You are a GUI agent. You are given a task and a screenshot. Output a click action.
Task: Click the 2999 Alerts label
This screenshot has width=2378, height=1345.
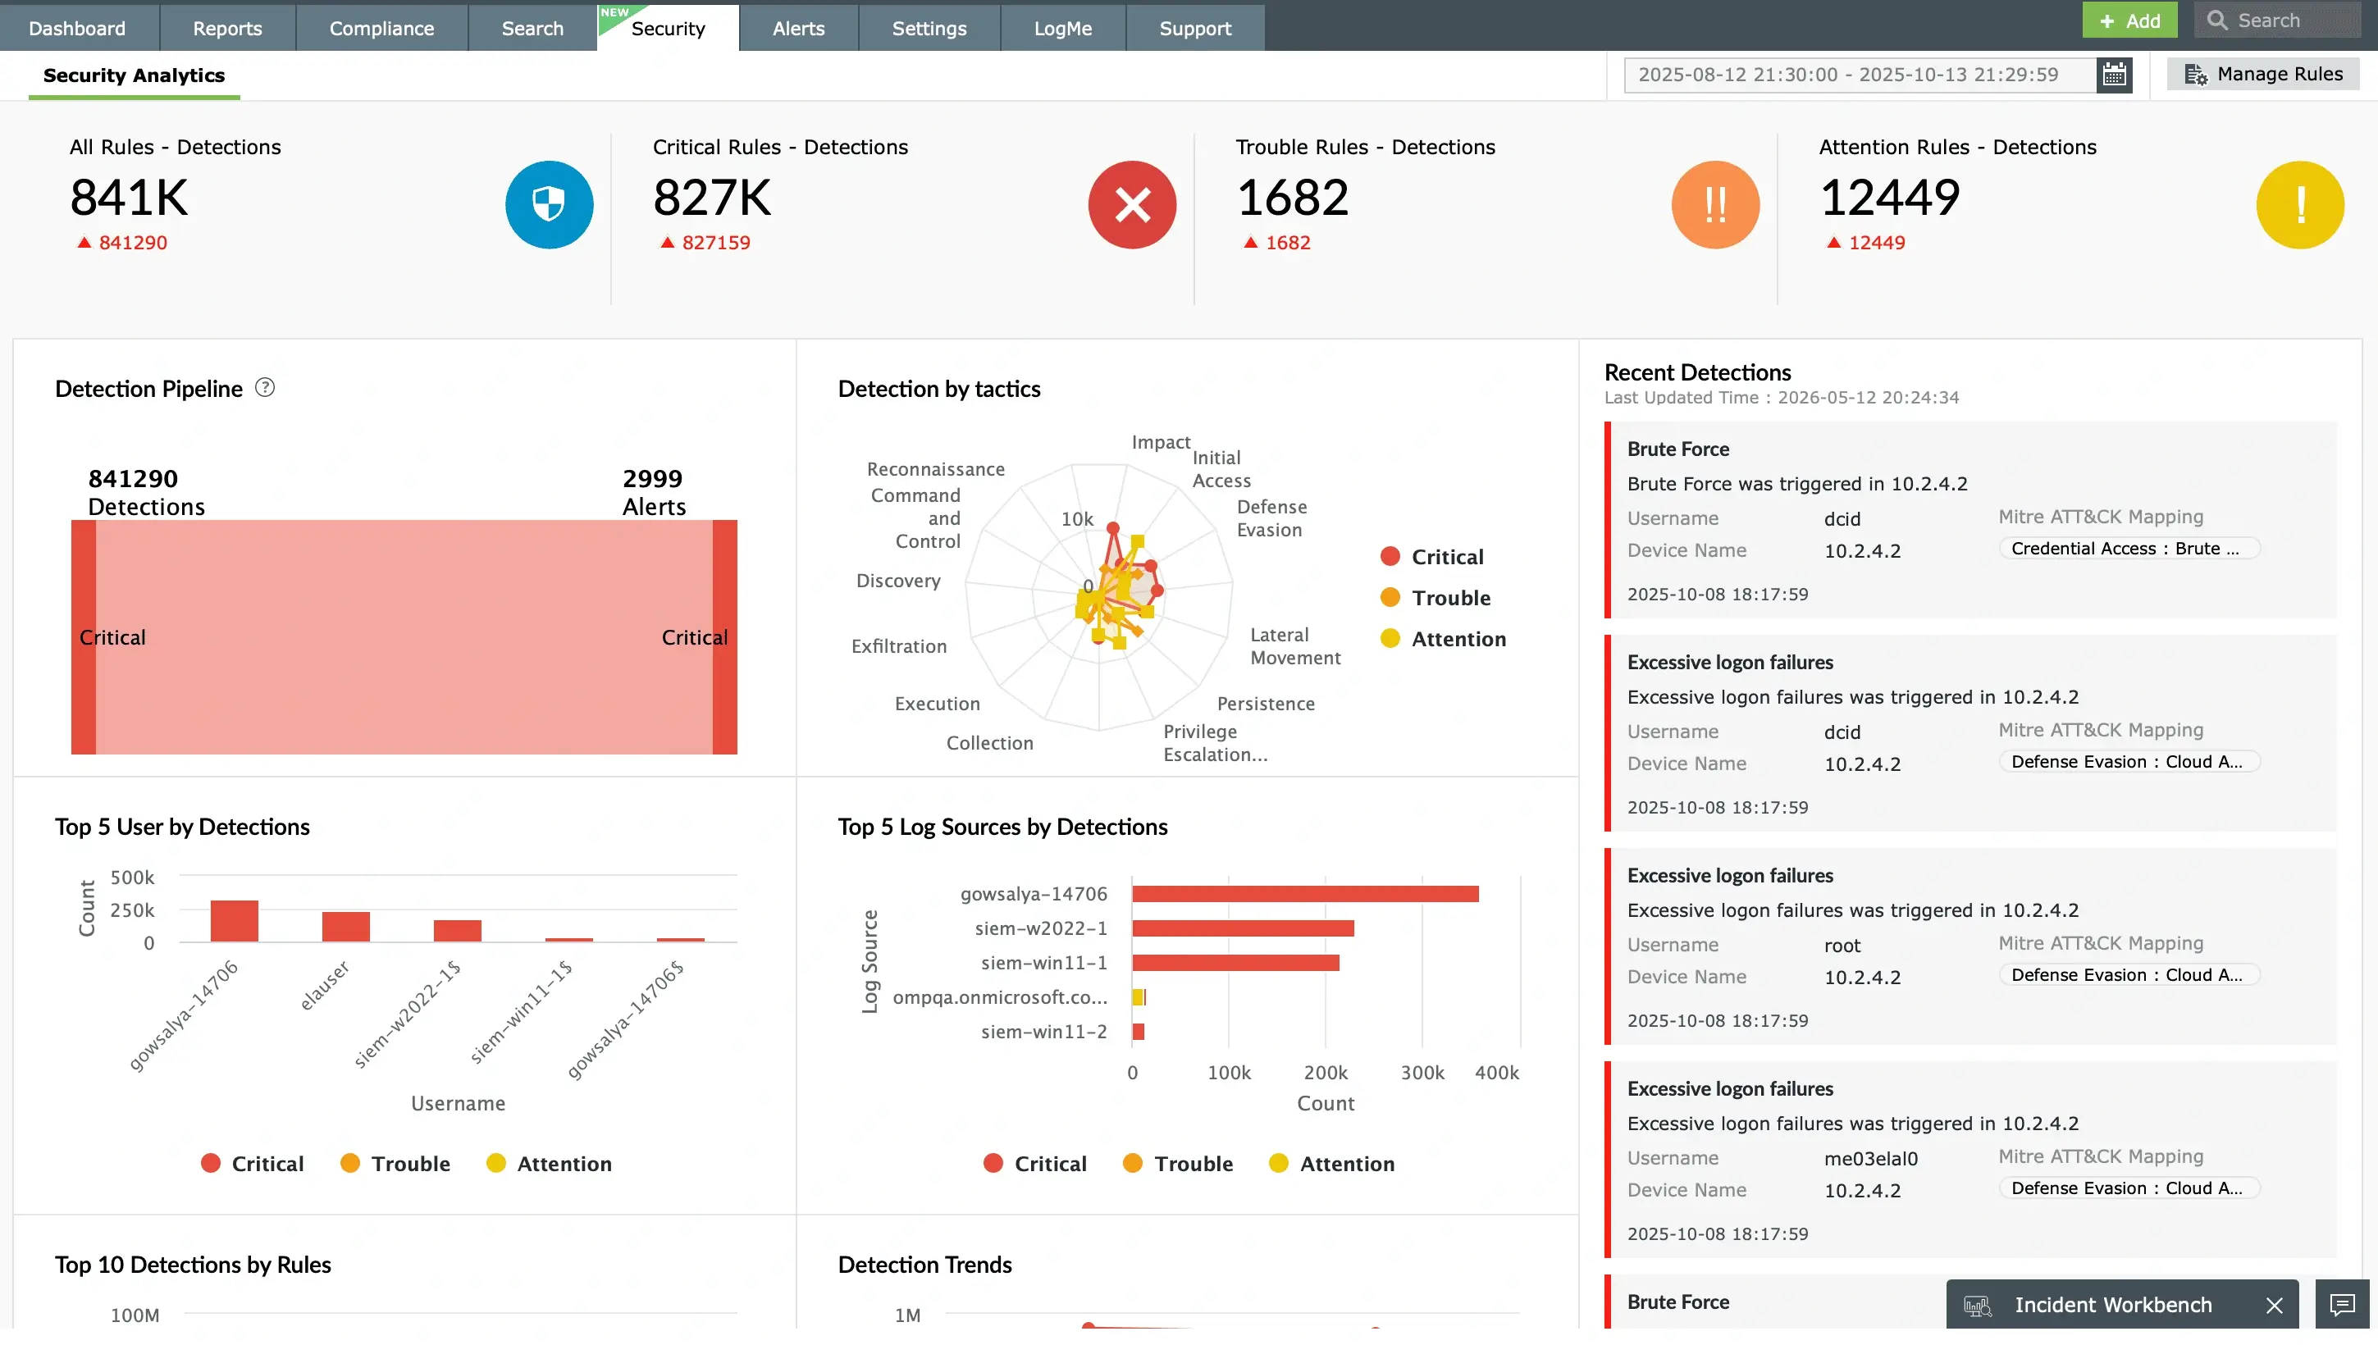(x=653, y=492)
